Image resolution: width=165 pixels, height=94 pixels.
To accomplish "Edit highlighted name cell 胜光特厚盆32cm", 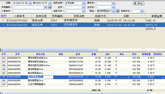I will coord(40,77).
